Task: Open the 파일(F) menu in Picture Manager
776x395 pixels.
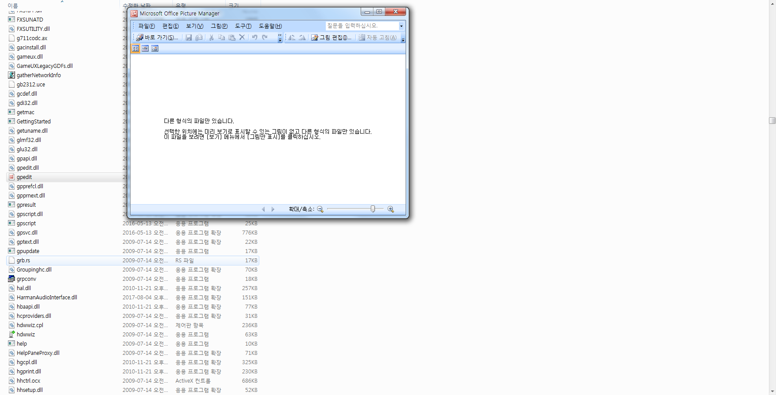Action: [x=146, y=26]
